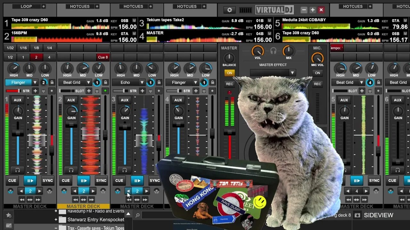The width and height of the screenshot is (410, 230).
Task: Toggle master REC button
Action: [x=229, y=84]
